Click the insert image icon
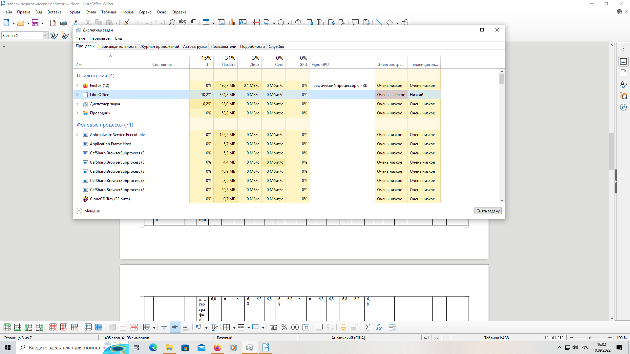 point(221,23)
